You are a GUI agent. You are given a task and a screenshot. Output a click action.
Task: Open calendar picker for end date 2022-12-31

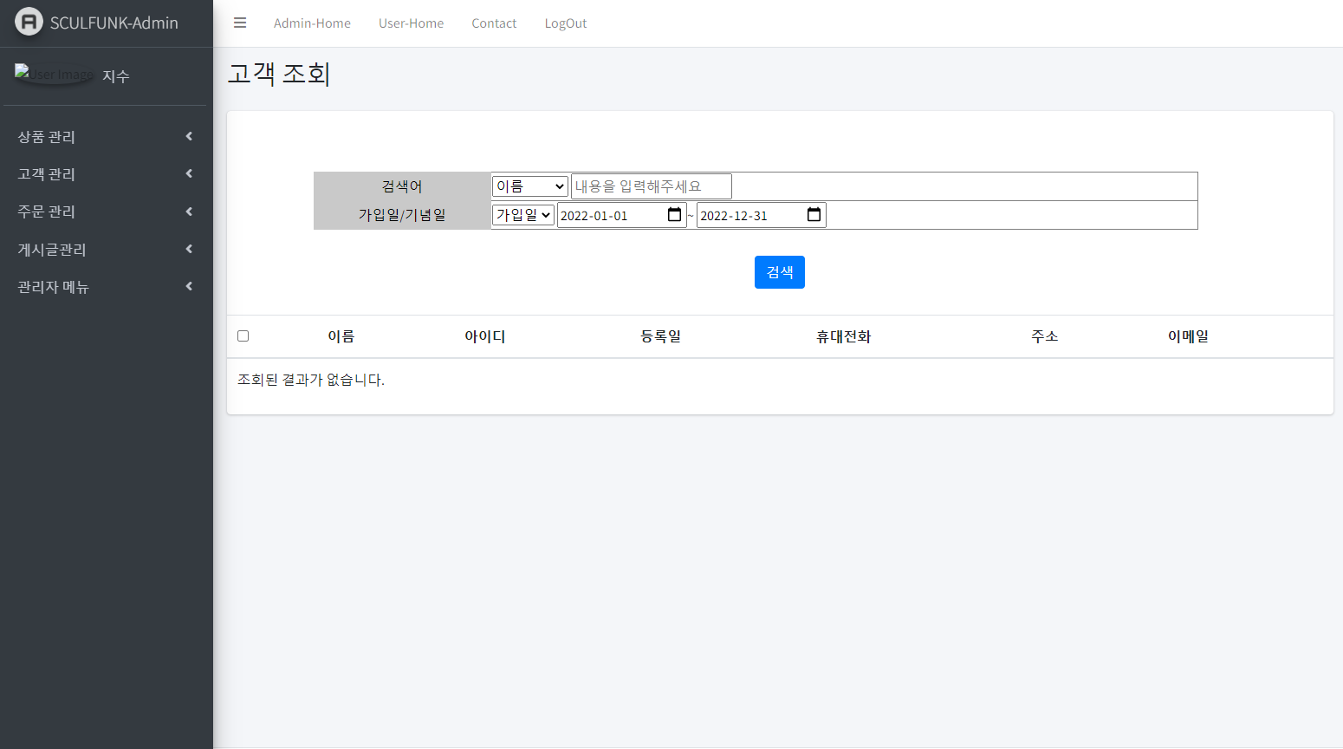pos(814,215)
